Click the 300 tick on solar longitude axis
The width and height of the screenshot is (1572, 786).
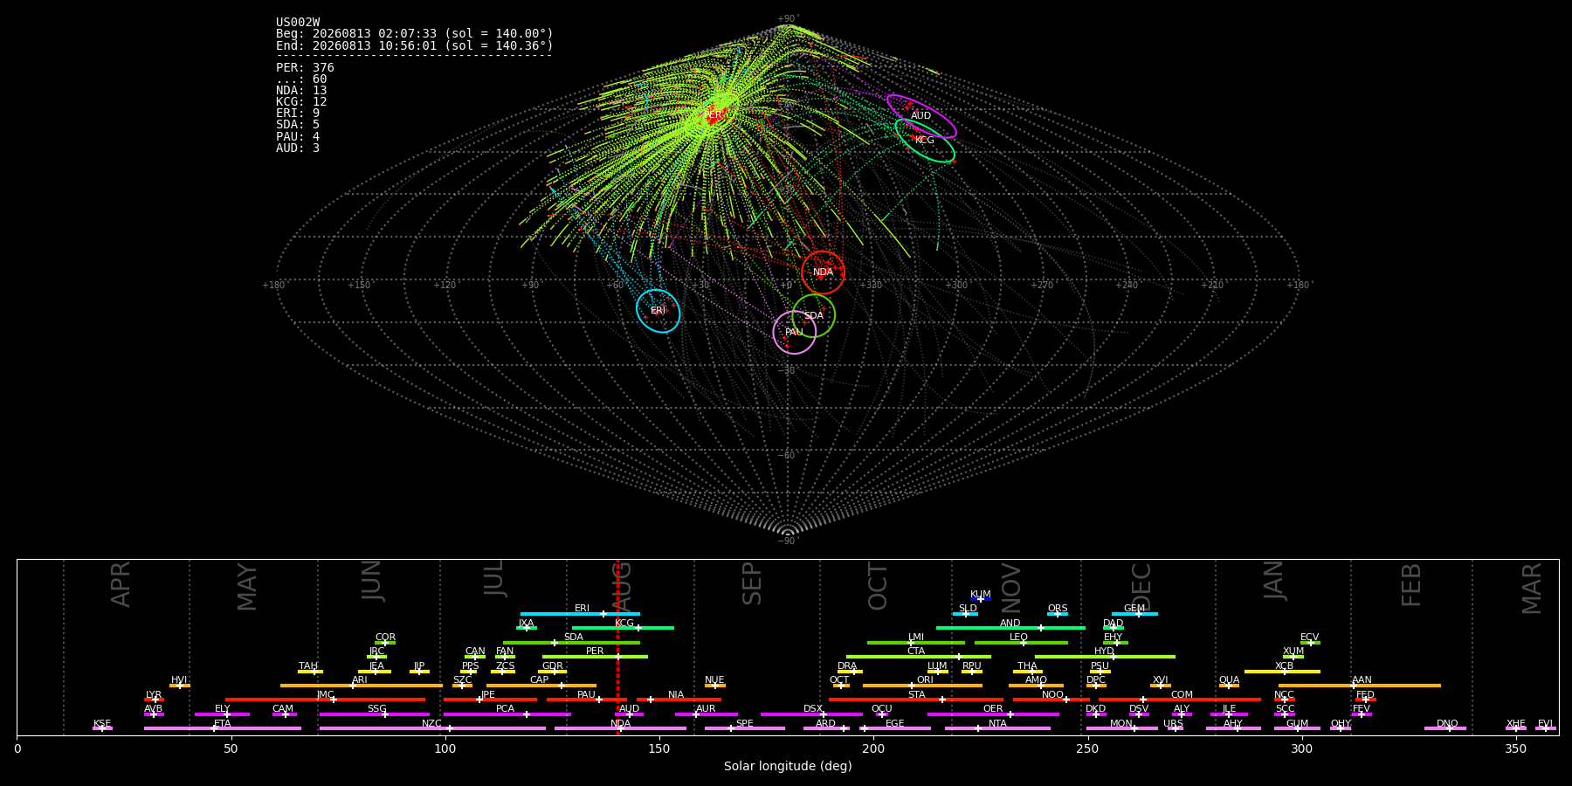[x=1301, y=748]
